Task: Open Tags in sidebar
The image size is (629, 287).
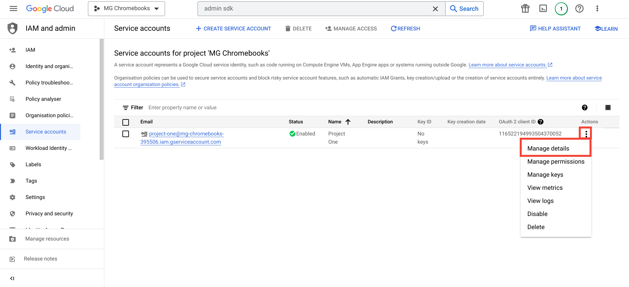Action: pyautogui.click(x=40, y=181)
